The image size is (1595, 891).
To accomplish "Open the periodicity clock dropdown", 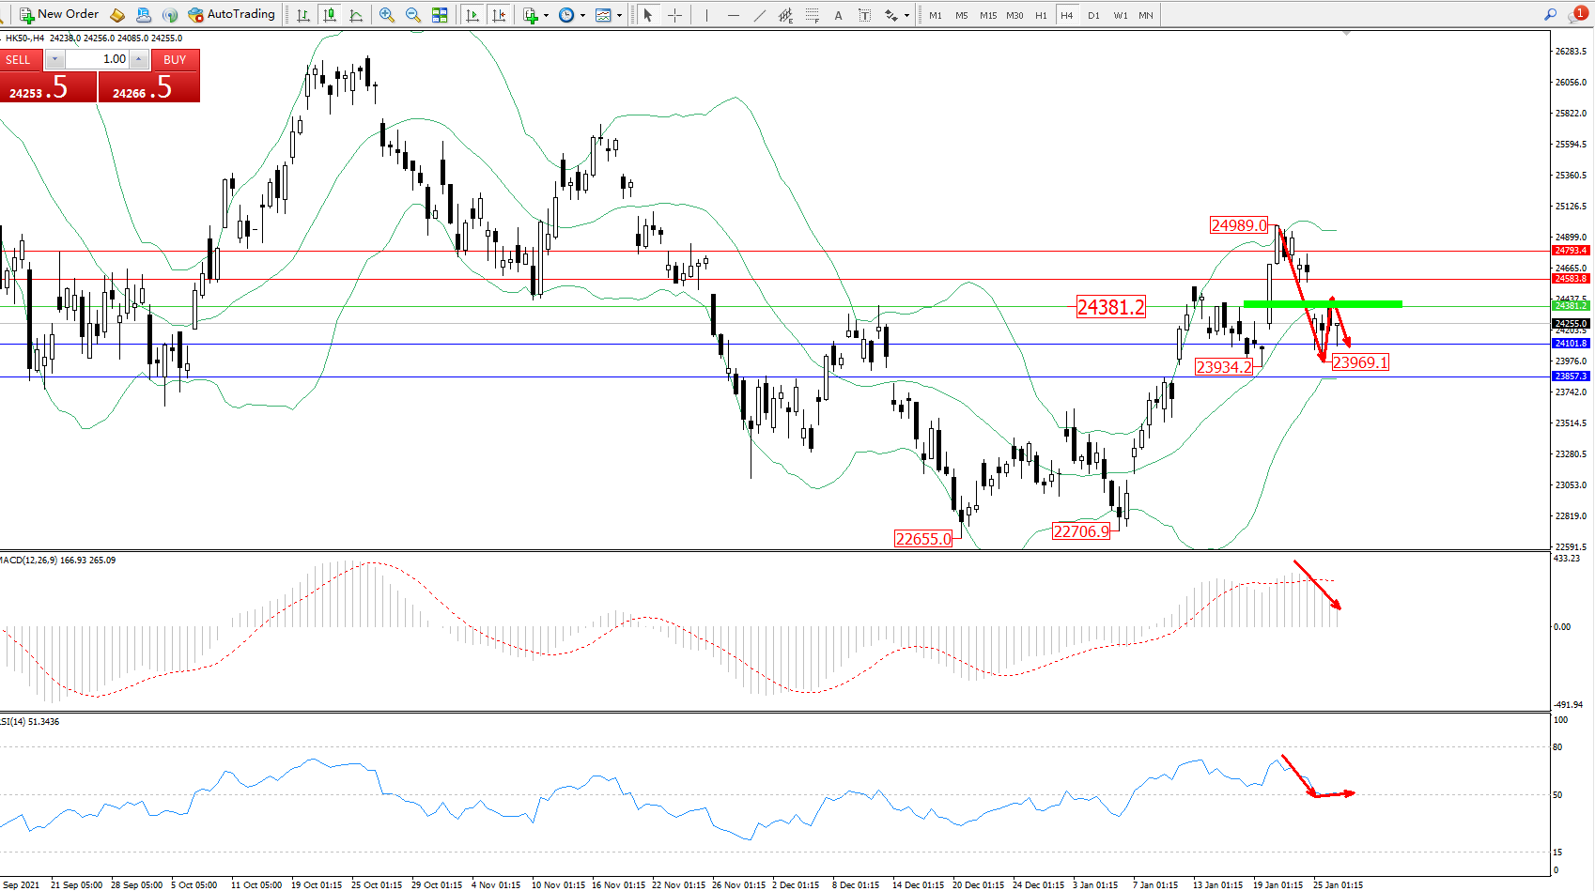I will (582, 15).
